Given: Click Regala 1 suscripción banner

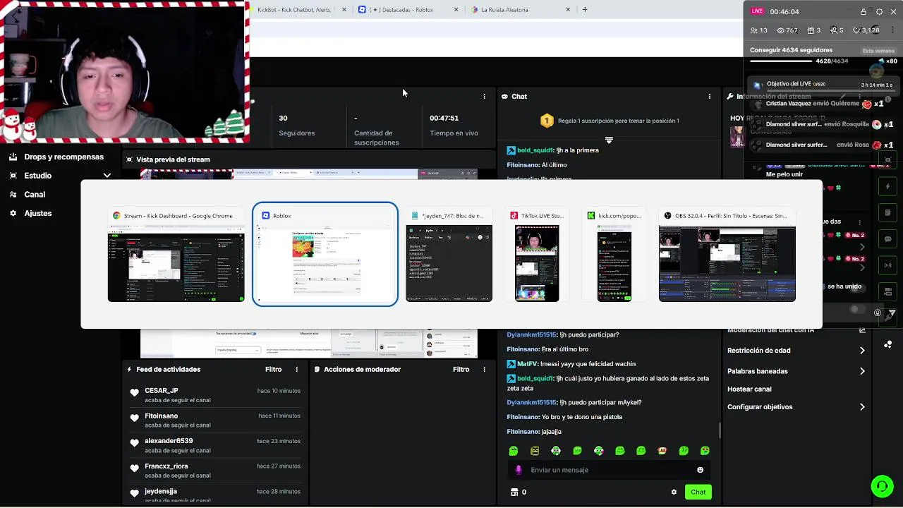Looking at the screenshot, I should [x=610, y=121].
